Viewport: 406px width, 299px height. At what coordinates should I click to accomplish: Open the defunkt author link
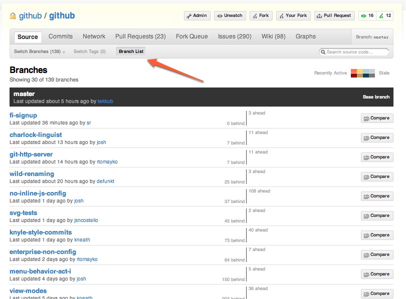tap(105, 181)
